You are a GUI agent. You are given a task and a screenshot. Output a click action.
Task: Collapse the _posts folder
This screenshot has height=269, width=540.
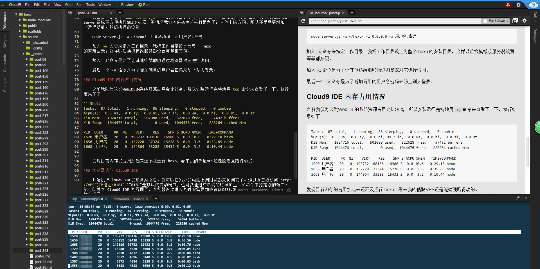pyautogui.click(x=24, y=54)
